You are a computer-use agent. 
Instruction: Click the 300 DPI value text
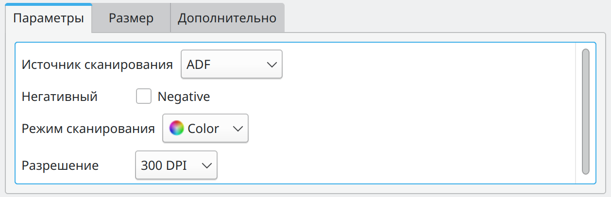coord(165,165)
